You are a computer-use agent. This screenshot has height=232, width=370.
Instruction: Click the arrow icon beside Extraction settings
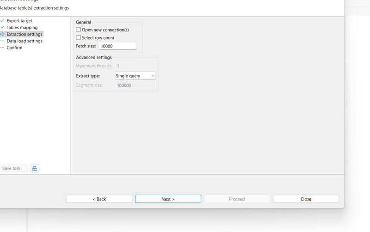[x=2, y=34]
